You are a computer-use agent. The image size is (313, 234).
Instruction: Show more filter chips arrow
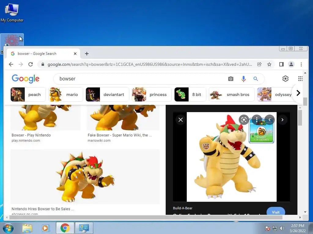[298, 93]
